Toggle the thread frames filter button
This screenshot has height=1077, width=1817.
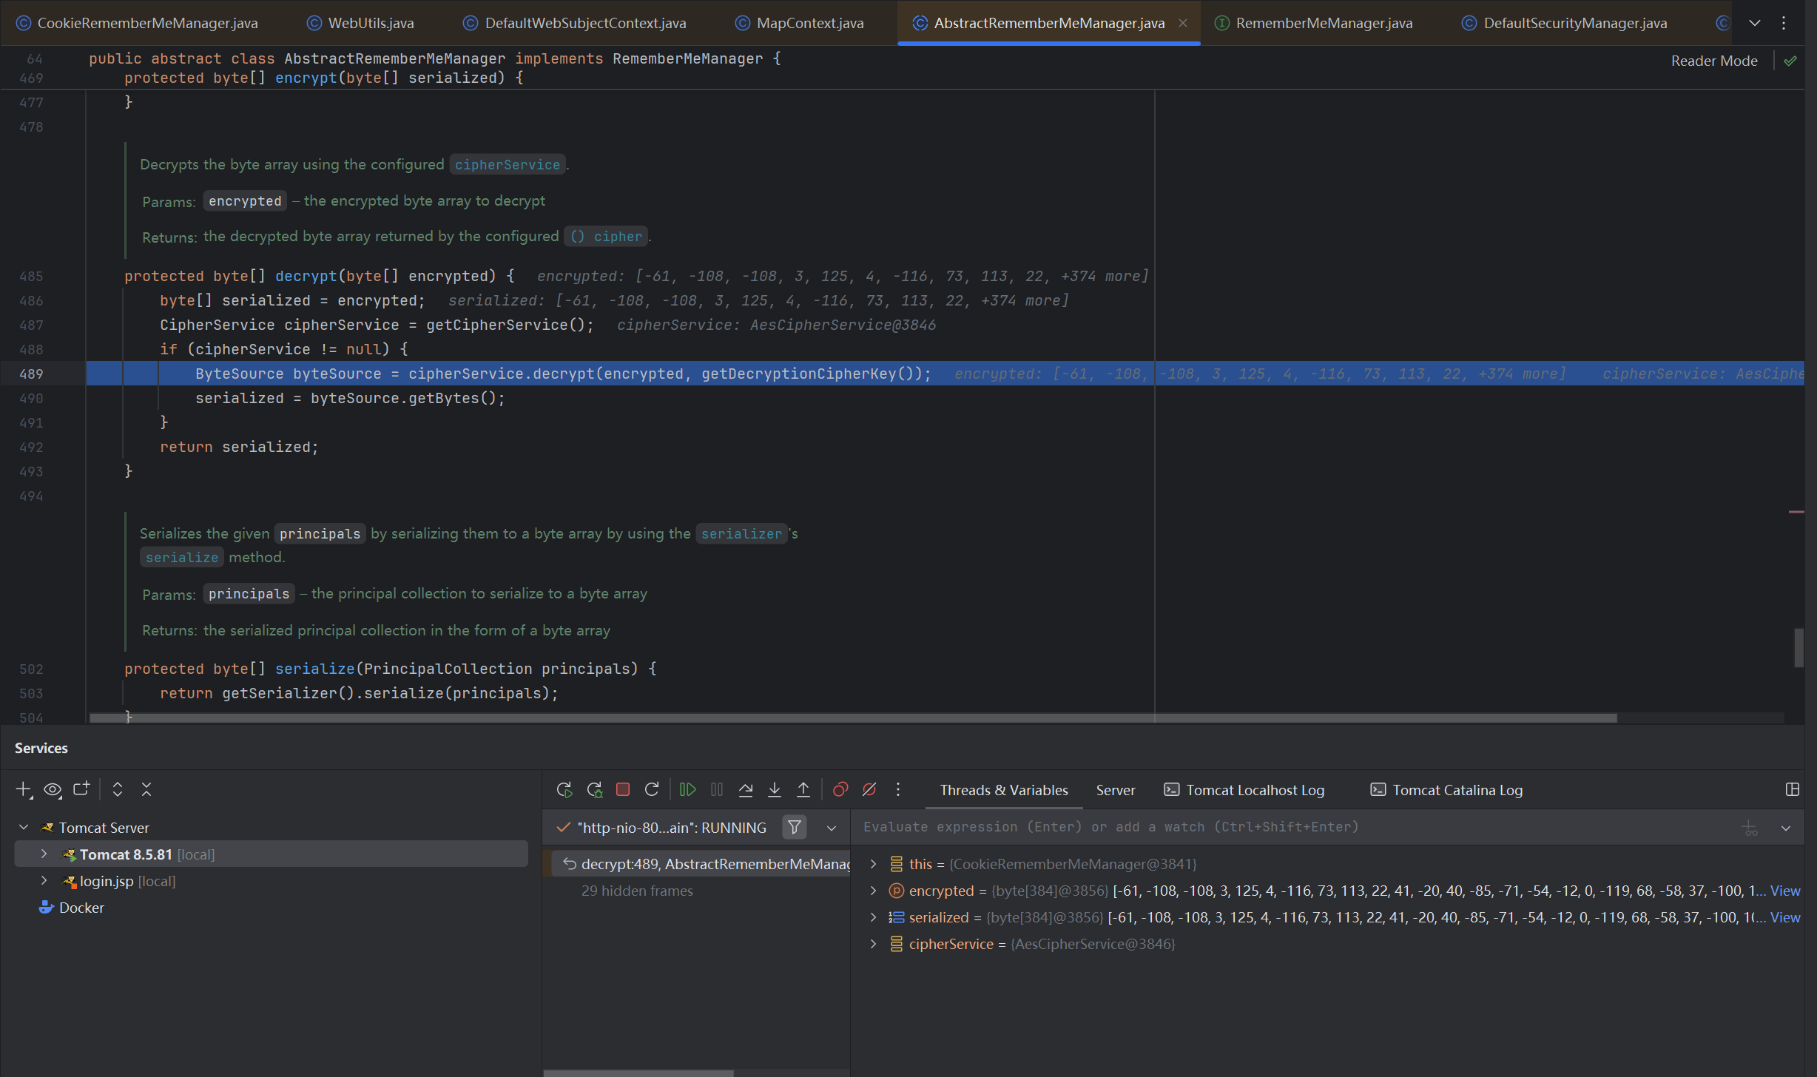(794, 827)
